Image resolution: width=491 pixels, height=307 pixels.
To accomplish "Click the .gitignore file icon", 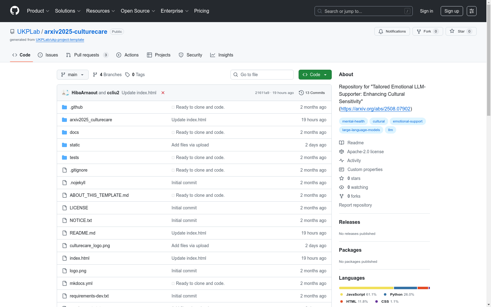I will point(64,170).
